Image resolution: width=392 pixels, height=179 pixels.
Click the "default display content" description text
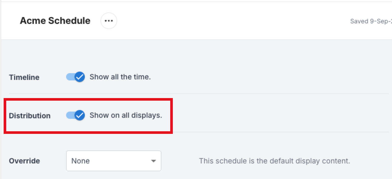274,161
